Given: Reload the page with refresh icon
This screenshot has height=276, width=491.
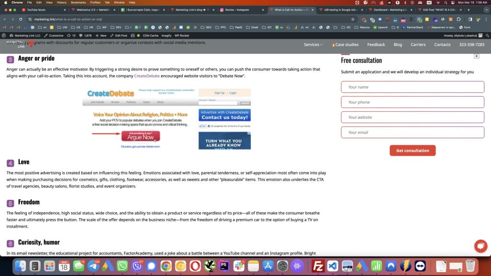Looking at the screenshot, I should (x=21, y=19).
